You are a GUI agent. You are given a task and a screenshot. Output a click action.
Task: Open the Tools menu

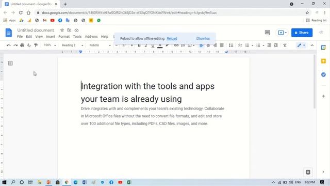point(77,37)
